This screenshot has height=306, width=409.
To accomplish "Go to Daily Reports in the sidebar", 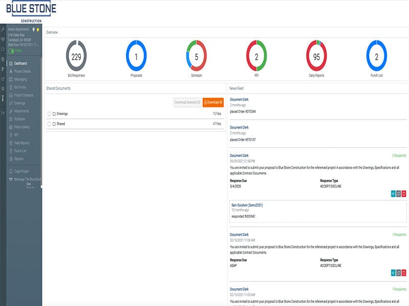I will (21, 143).
